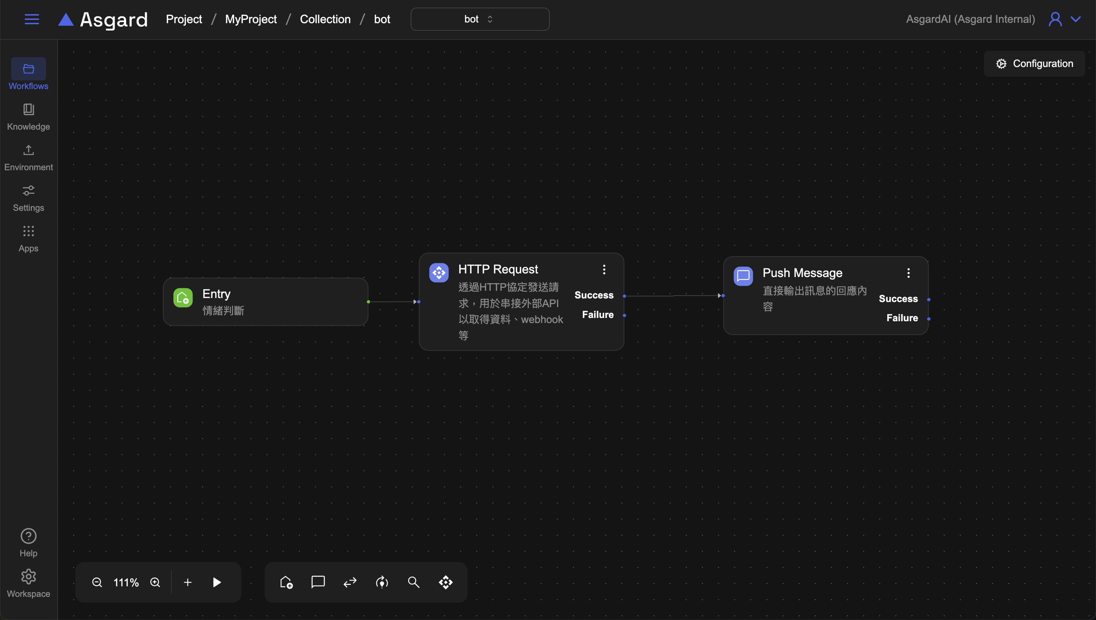The width and height of the screenshot is (1096, 620).
Task: Select the HTTP Request node tool icon
Action: point(446,582)
